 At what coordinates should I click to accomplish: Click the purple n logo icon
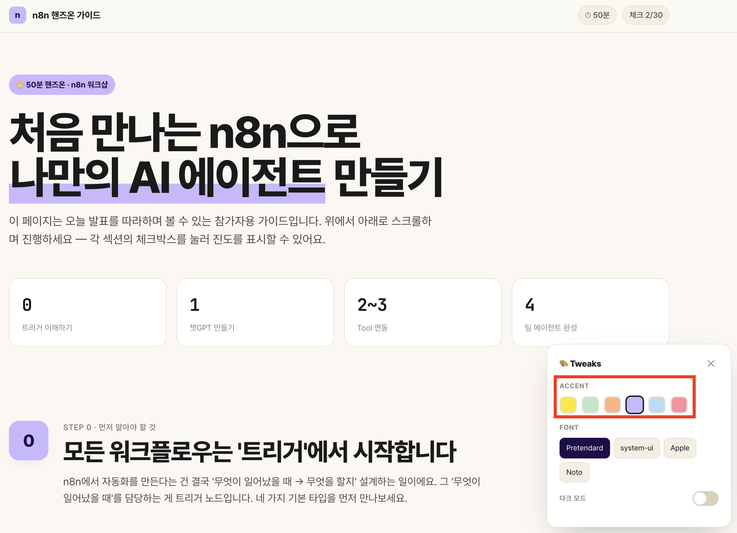tap(18, 15)
